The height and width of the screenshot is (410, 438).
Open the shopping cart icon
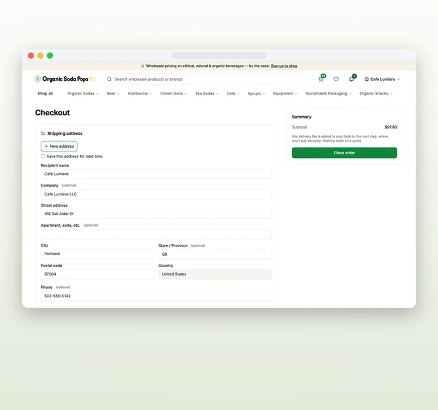pos(321,79)
